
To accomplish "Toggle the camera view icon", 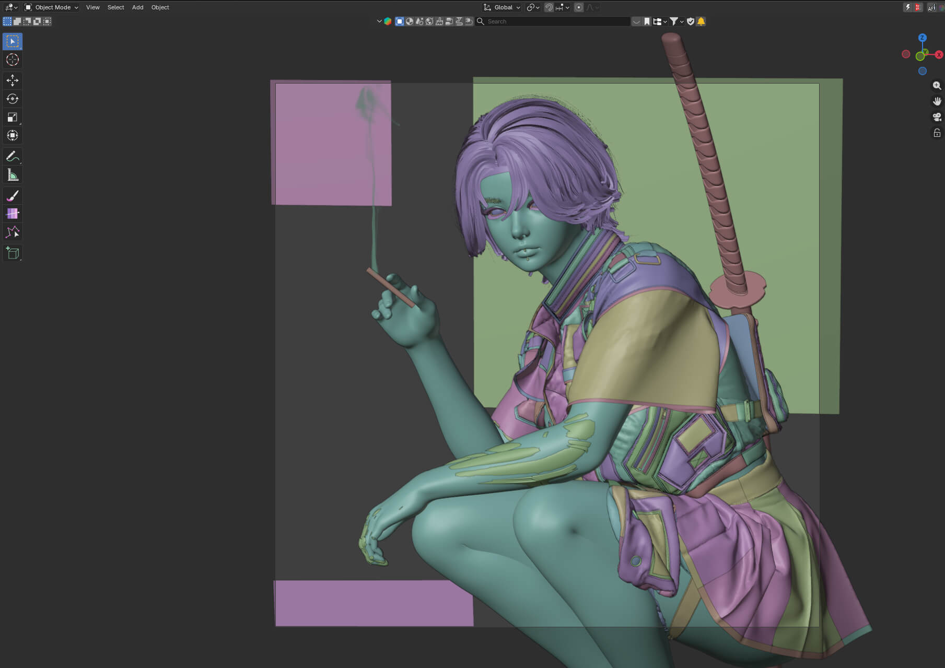I will coord(937,117).
